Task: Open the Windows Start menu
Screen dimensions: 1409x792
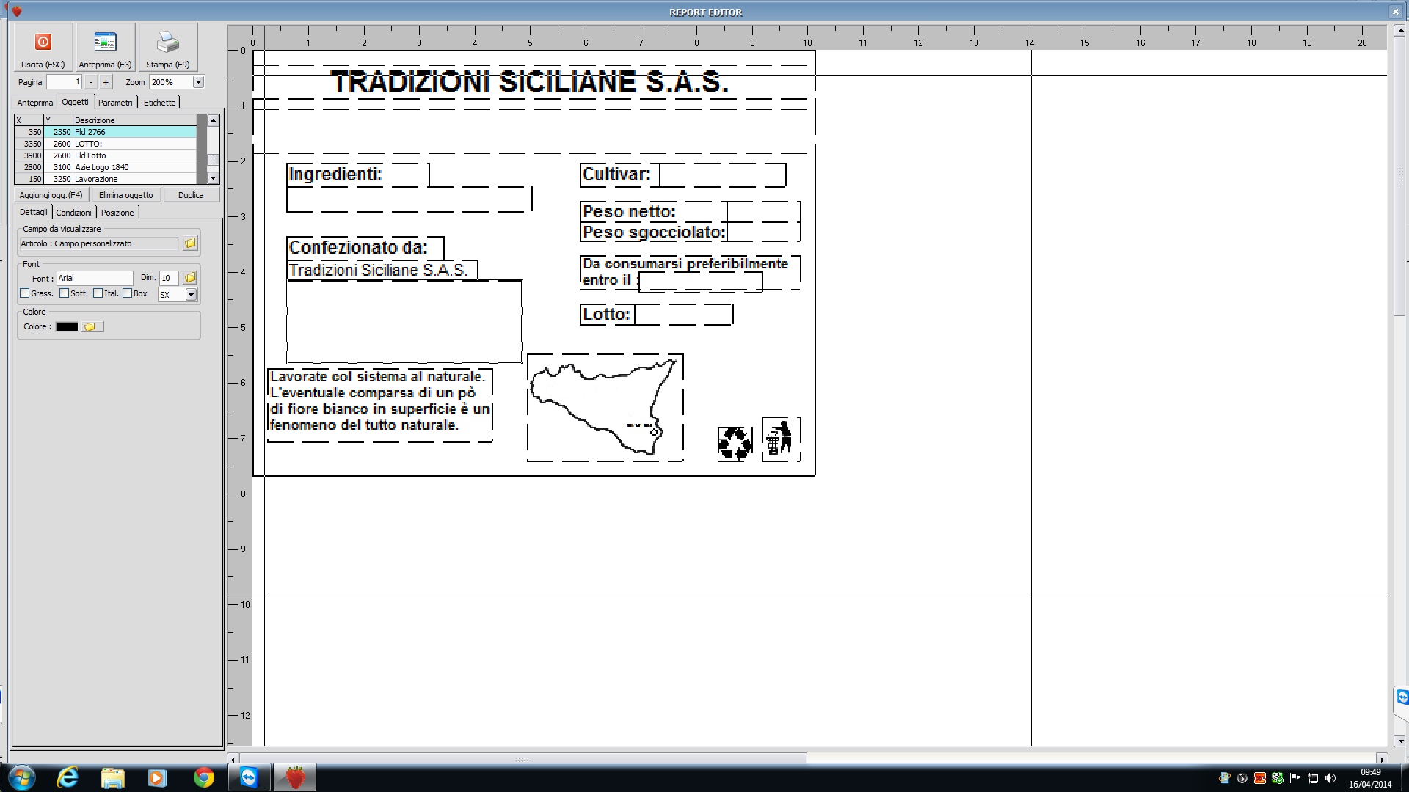Action: tap(21, 777)
